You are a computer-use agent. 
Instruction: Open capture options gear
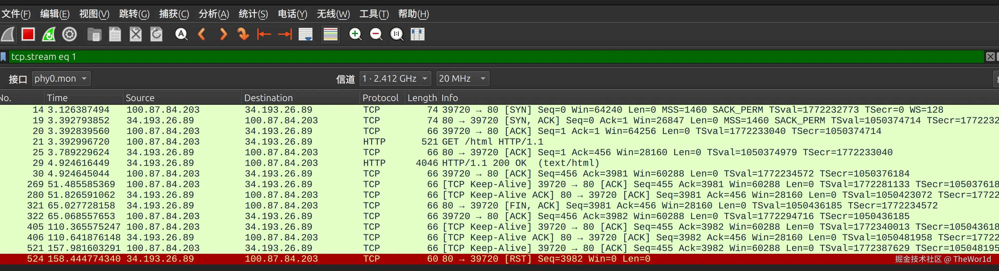coord(70,34)
